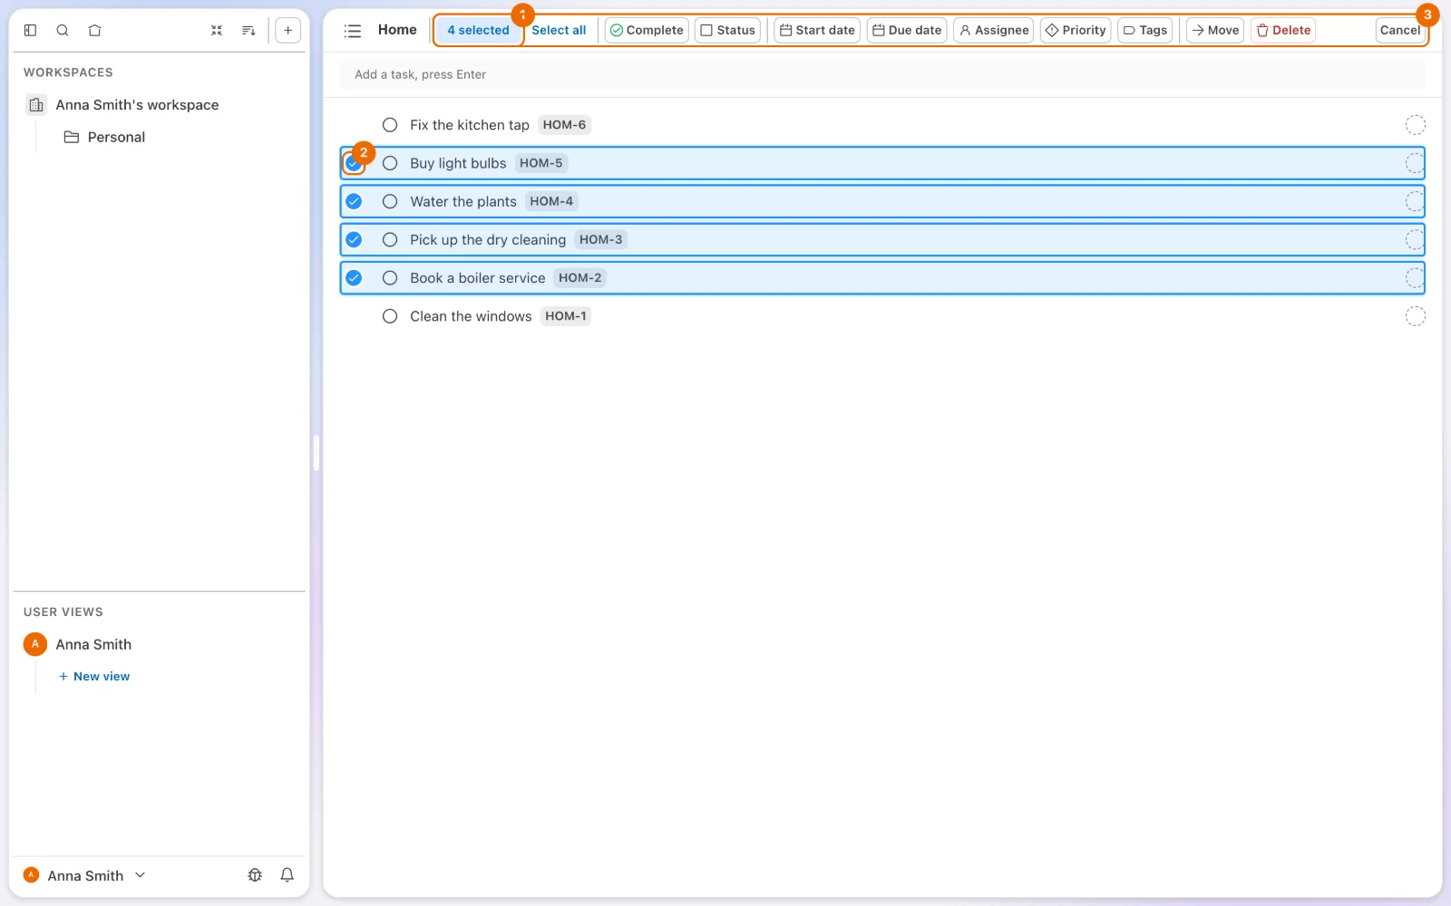Open the Due date picker
This screenshot has height=906, width=1451.
click(907, 30)
